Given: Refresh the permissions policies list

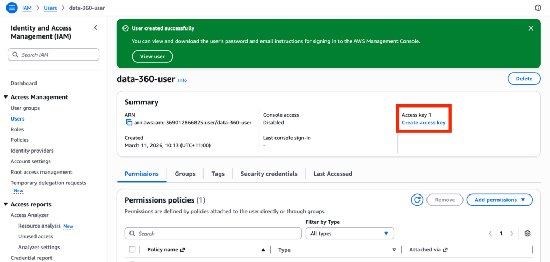Looking at the screenshot, I should (417, 200).
